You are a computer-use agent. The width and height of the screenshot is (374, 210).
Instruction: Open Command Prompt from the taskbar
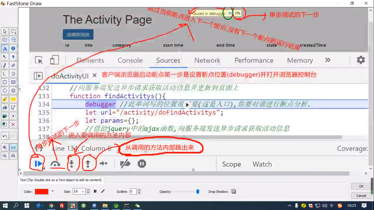pos(127,206)
